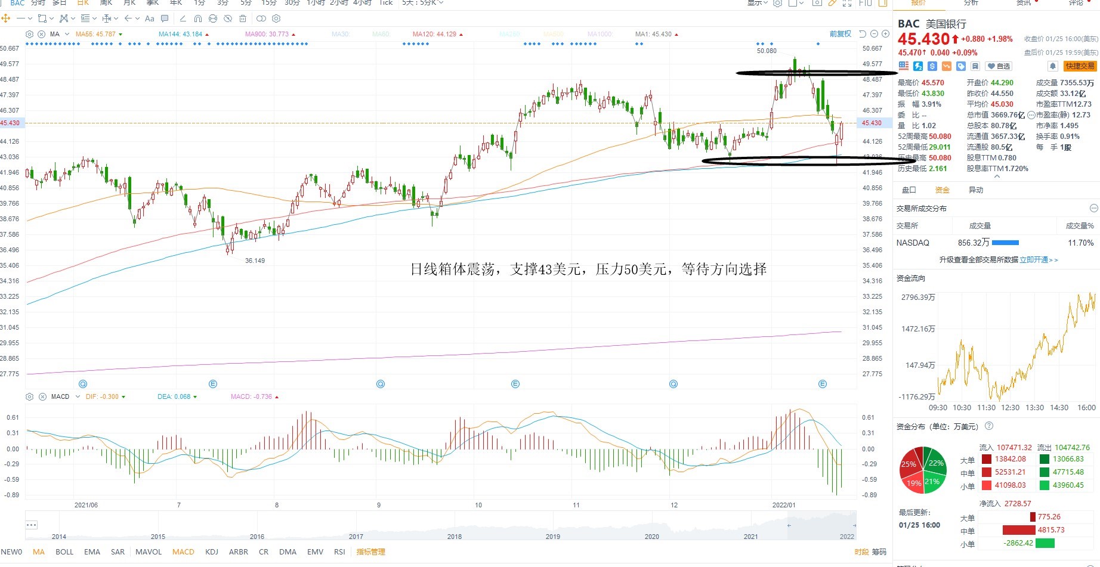
Task: Open MA indicator dropdown arrow
Action: point(67,34)
